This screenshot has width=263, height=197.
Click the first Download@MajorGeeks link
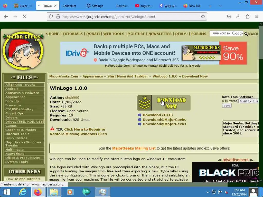(x=164, y=120)
